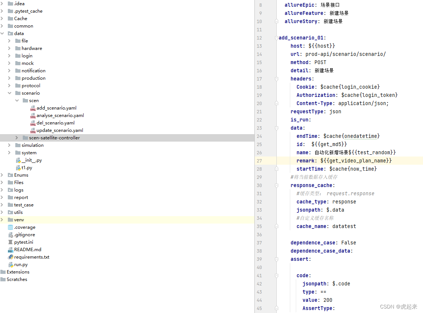Click the method: POST line
423x313 pixels.
click(x=308, y=63)
